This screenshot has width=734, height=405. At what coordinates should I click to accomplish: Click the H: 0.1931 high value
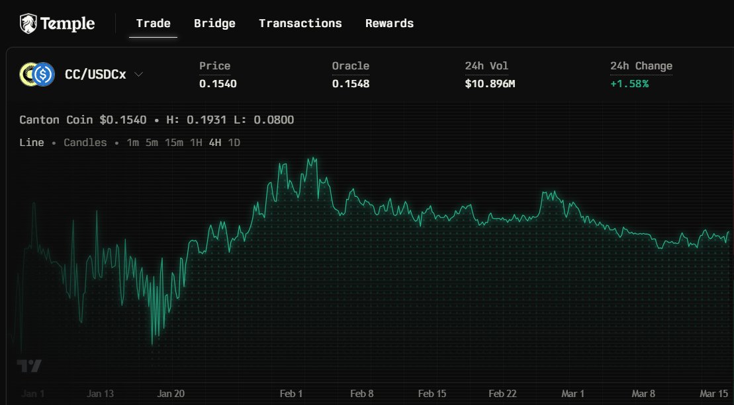tap(196, 120)
